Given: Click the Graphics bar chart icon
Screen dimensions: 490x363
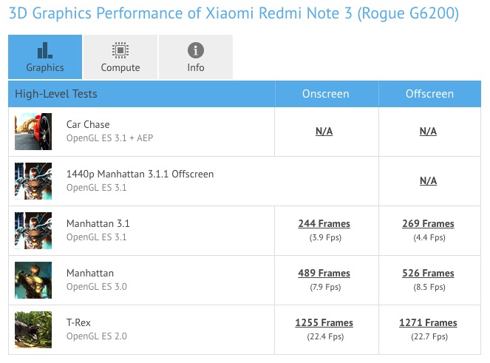Looking at the screenshot, I should (44, 50).
